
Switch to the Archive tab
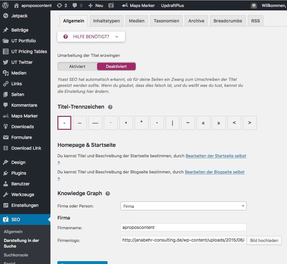pos(196,21)
